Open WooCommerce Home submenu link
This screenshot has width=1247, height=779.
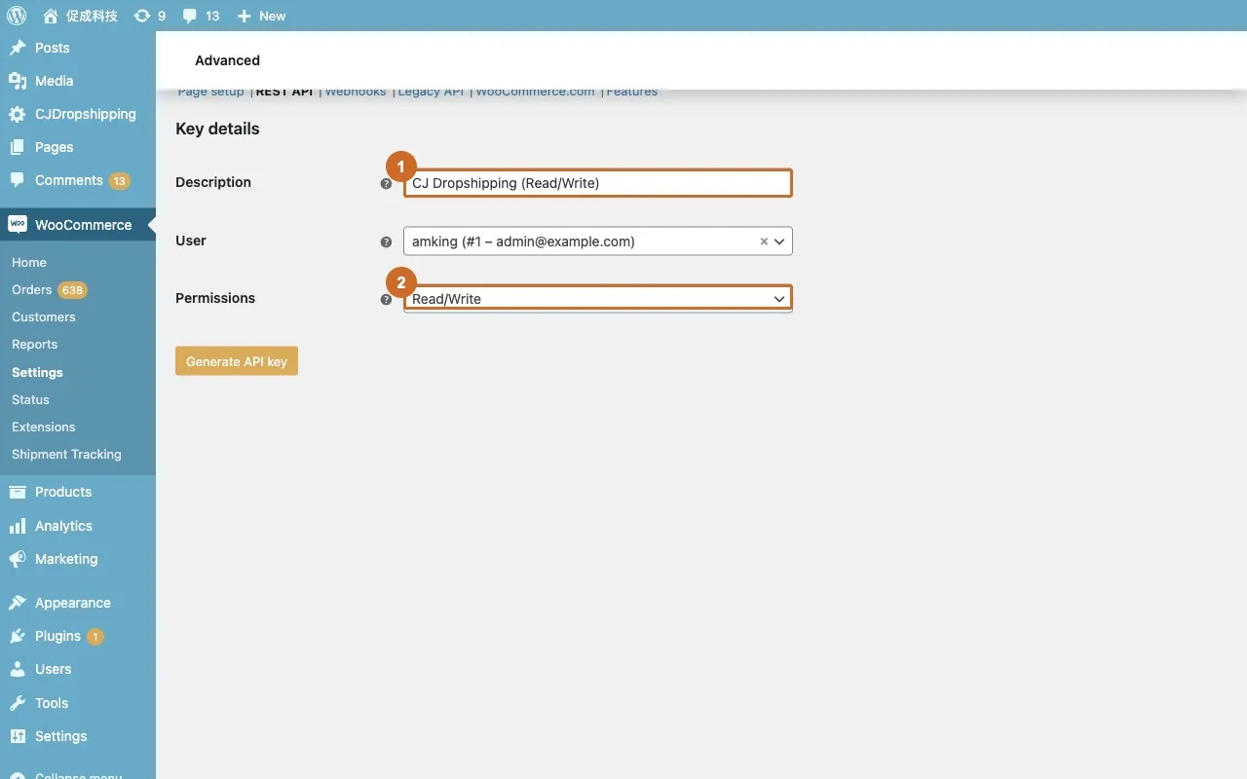click(29, 262)
